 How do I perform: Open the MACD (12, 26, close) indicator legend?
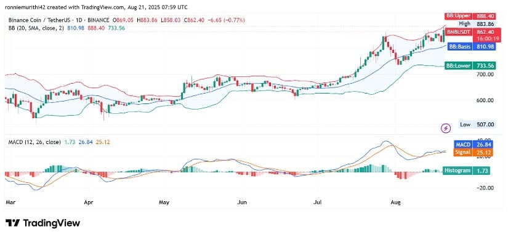[x=34, y=142]
